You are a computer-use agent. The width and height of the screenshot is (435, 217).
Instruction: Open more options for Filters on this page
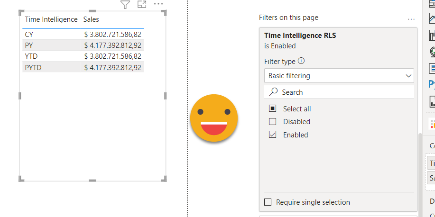click(x=411, y=19)
